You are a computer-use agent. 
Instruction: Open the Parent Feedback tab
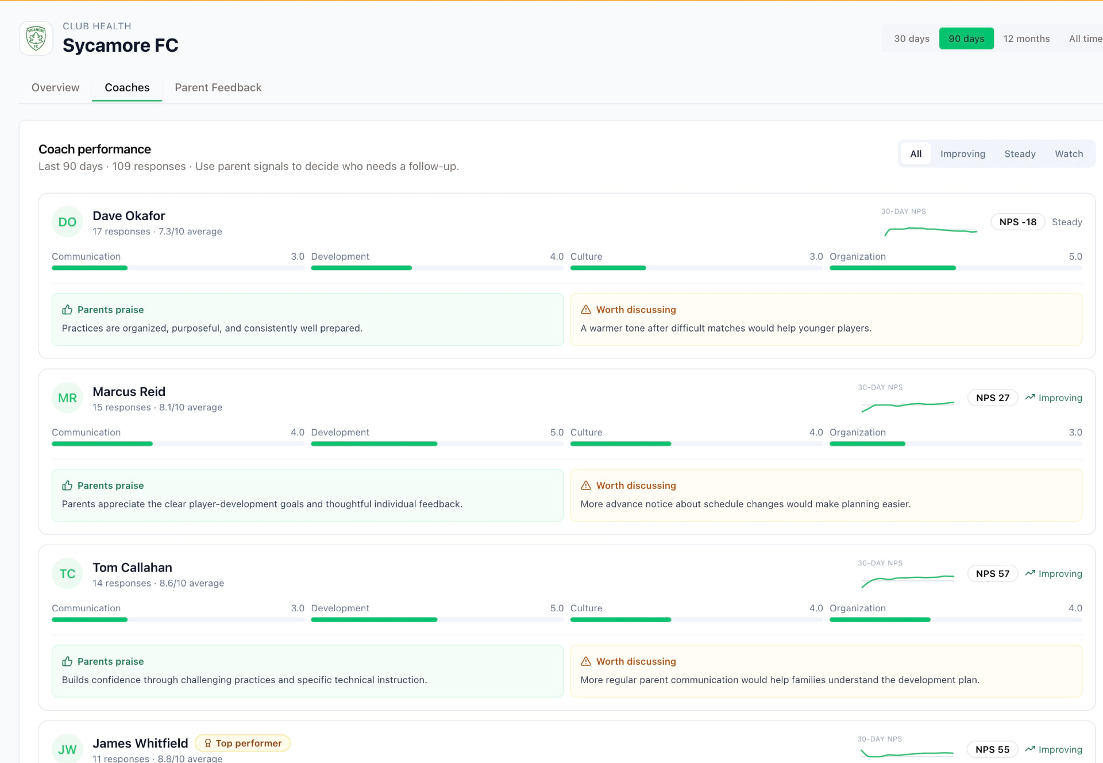(x=218, y=87)
